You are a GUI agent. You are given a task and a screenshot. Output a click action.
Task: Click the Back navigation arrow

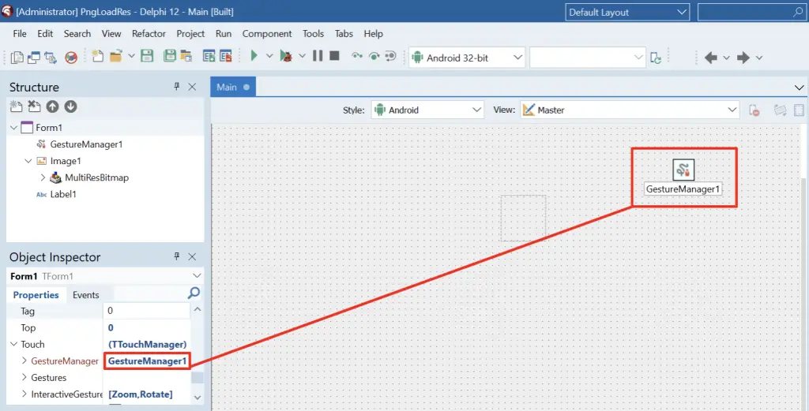(x=711, y=58)
